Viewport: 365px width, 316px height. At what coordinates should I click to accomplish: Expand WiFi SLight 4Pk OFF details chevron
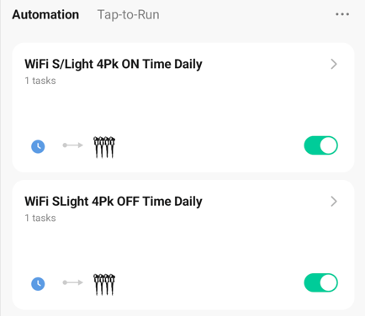coord(334,202)
